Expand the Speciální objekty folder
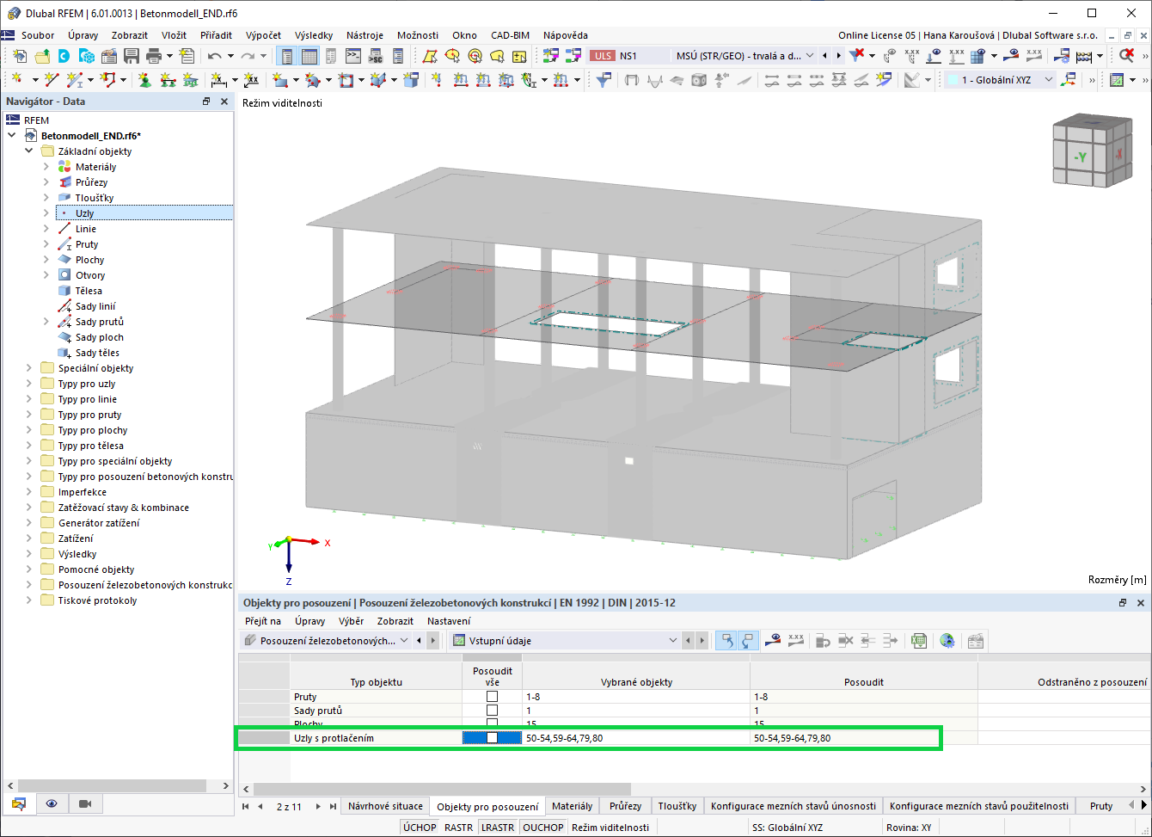Screen dimensions: 1152x837 click(x=29, y=368)
